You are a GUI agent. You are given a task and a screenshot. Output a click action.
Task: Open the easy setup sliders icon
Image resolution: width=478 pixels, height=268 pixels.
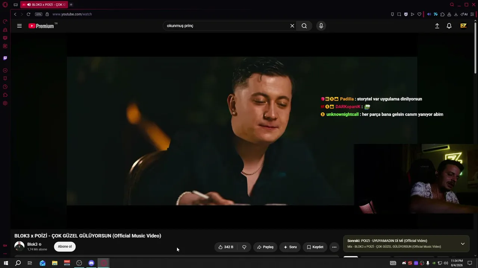tap(472, 14)
